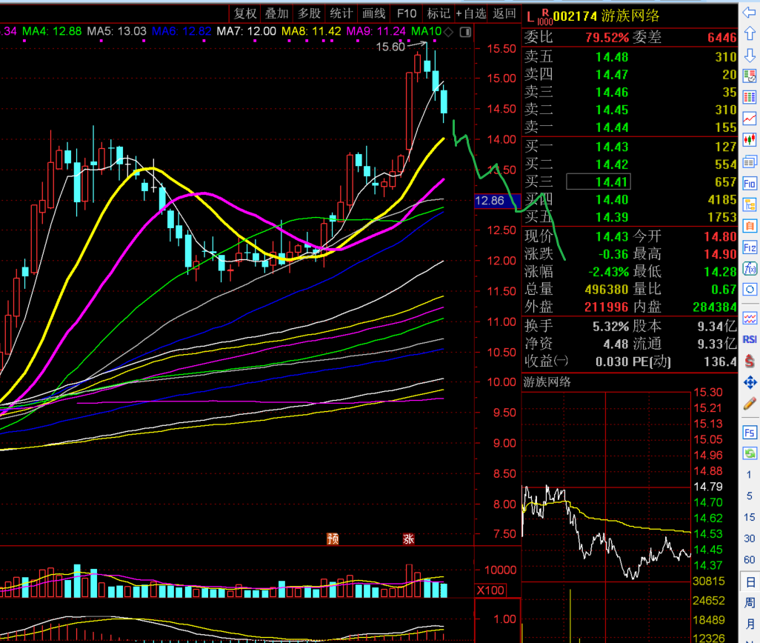The image size is (760, 643).
Task: Click the F12 trading sidebar icon
Action: coord(750,247)
